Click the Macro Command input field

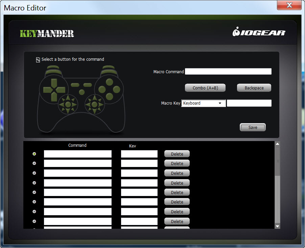tap(228, 72)
